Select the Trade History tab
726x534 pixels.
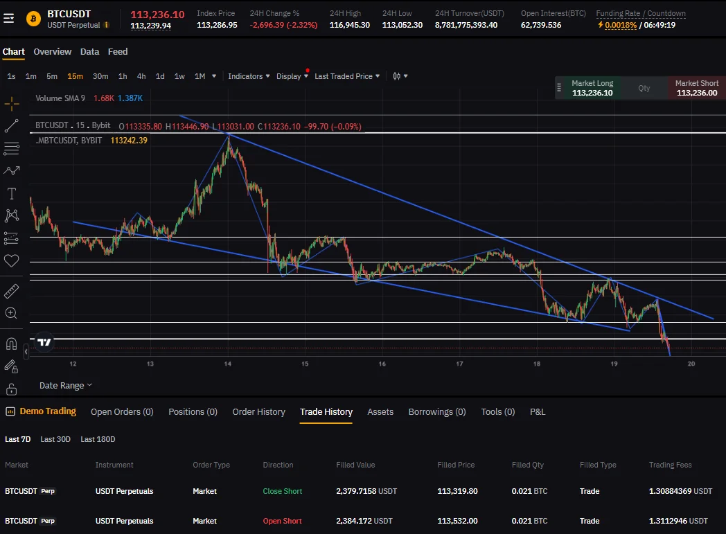point(326,412)
